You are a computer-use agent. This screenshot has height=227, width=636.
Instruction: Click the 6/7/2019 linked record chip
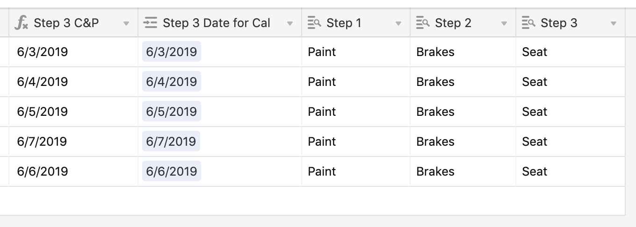coord(171,142)
